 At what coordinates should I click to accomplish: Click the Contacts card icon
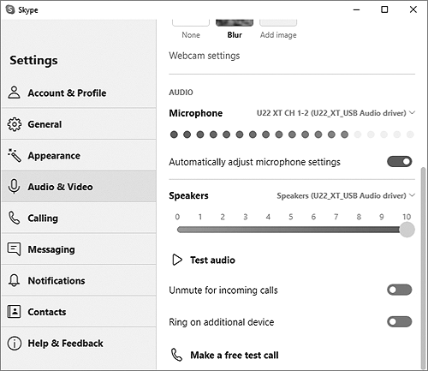(14, 312)
